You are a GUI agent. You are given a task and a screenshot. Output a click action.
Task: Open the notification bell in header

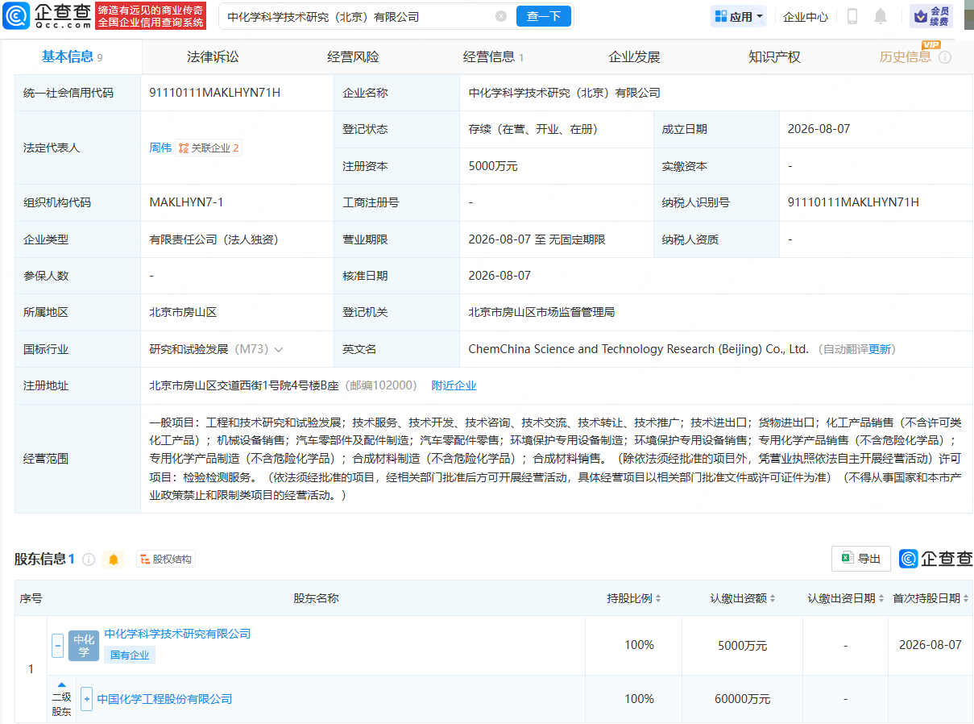pos(881,16)
